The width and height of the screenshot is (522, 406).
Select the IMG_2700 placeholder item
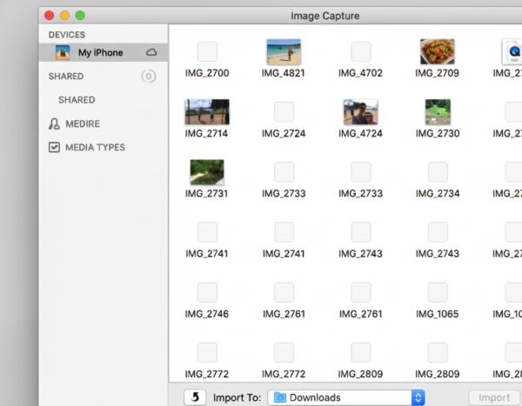[207, 51]
